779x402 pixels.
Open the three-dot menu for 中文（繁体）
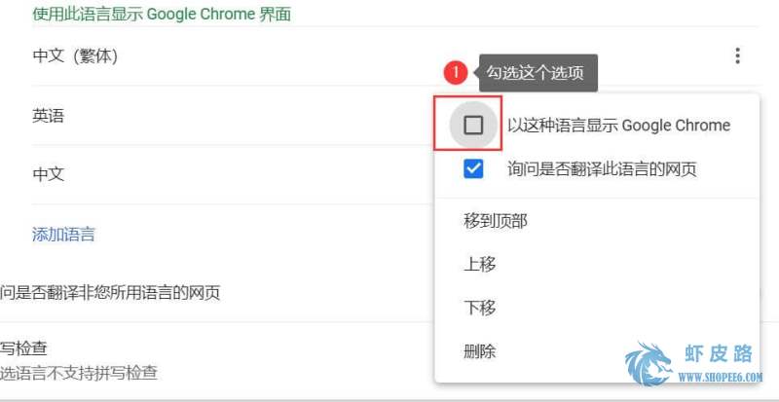[737, 56]
